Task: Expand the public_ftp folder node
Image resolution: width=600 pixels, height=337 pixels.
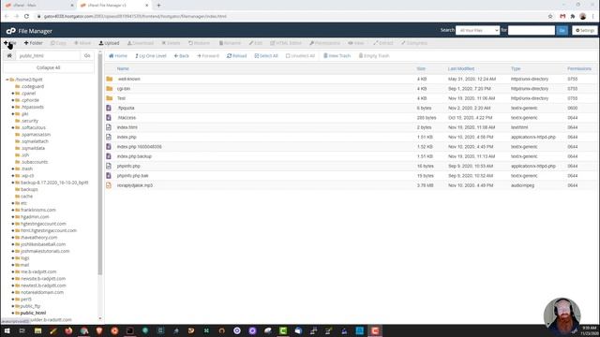Action: click(x=13, y=306)
